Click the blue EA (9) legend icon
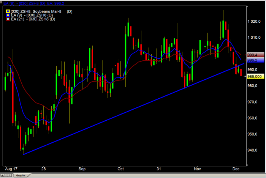This screenshot has width=266, height=178. [x=8, y=15]
